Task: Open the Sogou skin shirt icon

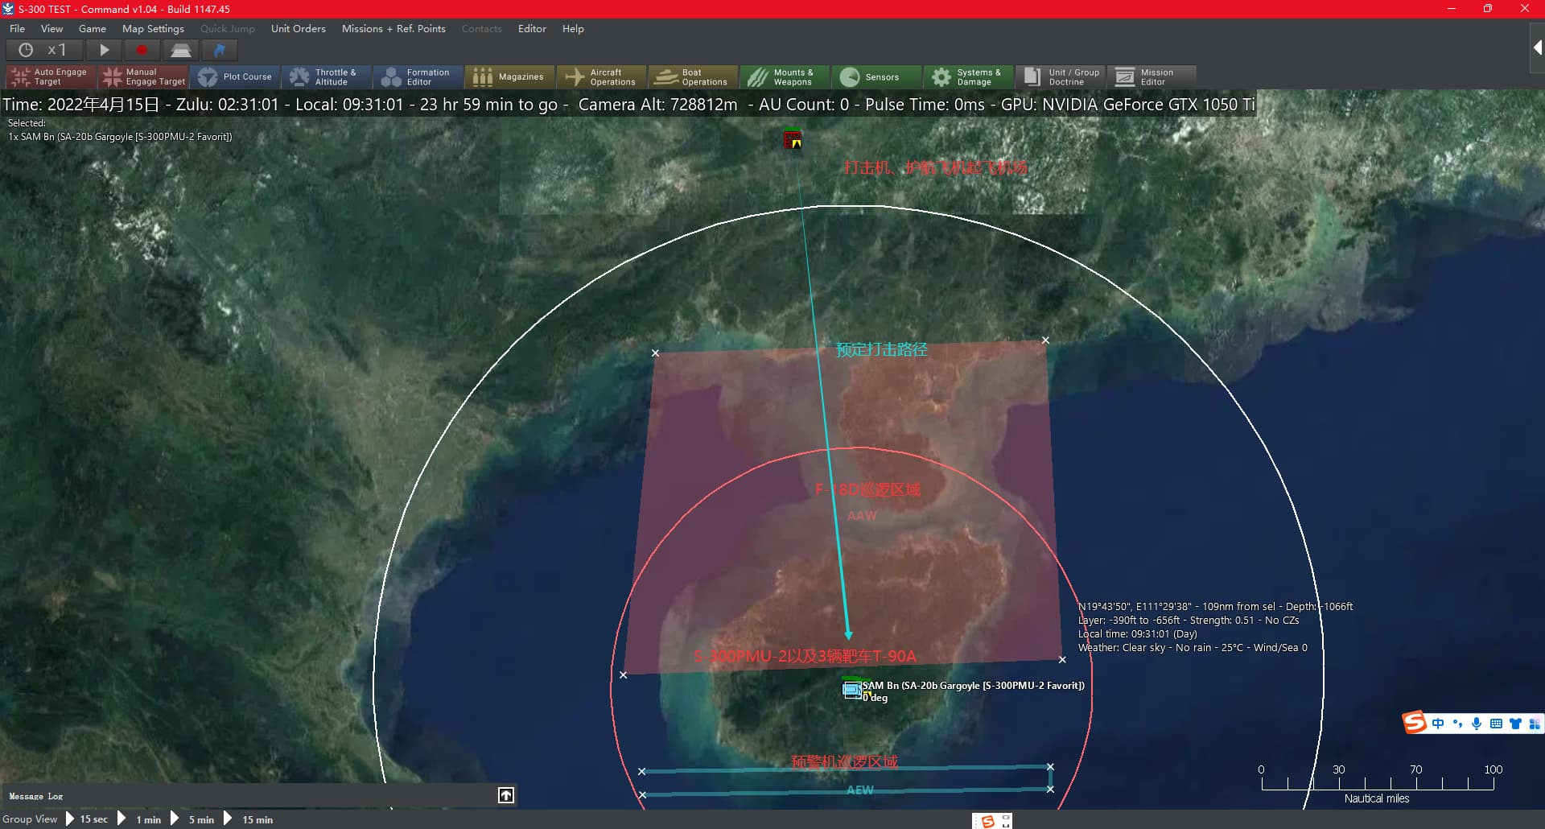Action: pyautogui.click(x=1515, y=724)
